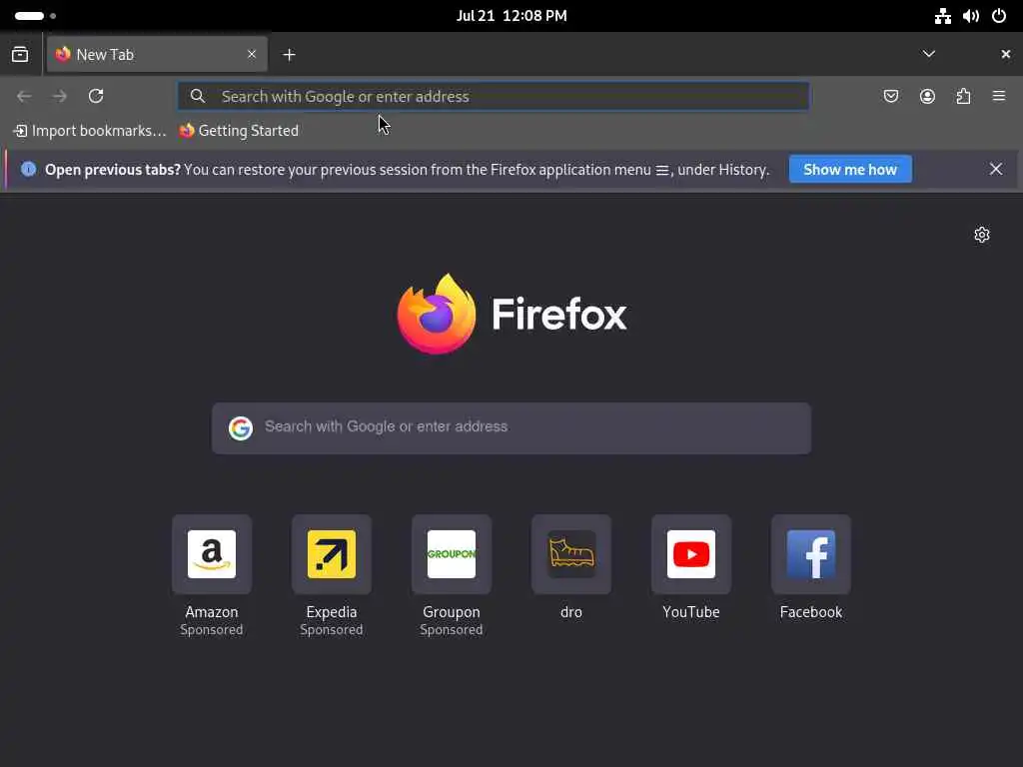
Task: Close the Firefox window
Action: (1005, 54)
